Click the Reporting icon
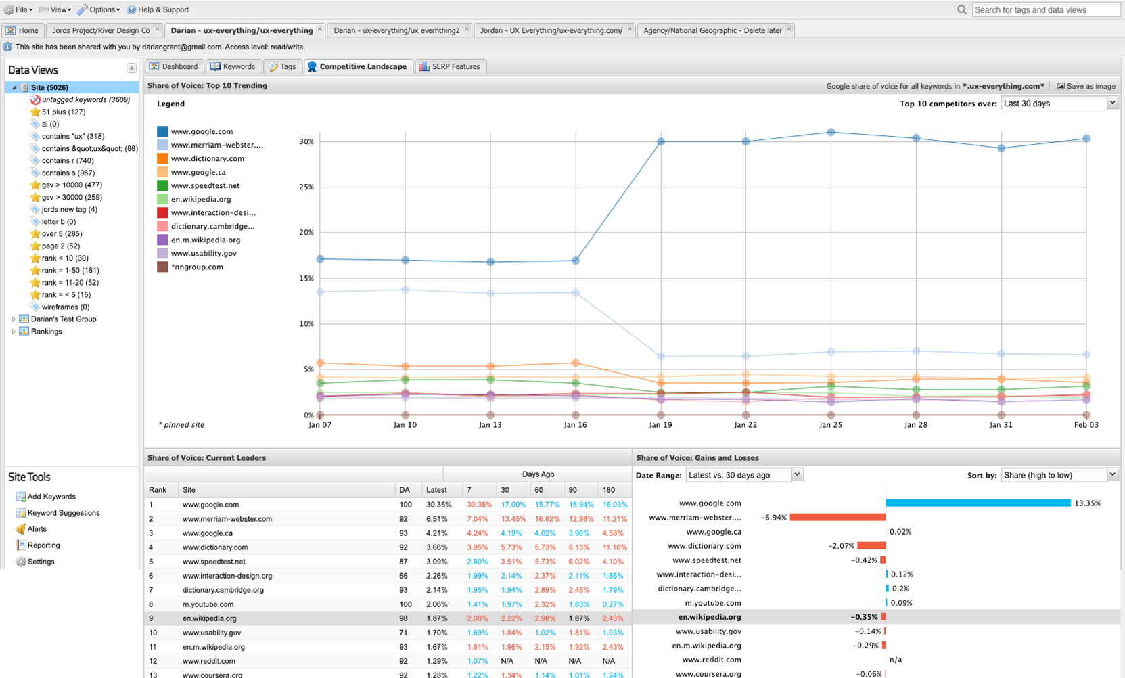Image resolution: width=1125 pixels, height=678 pixels. [20, 545]
